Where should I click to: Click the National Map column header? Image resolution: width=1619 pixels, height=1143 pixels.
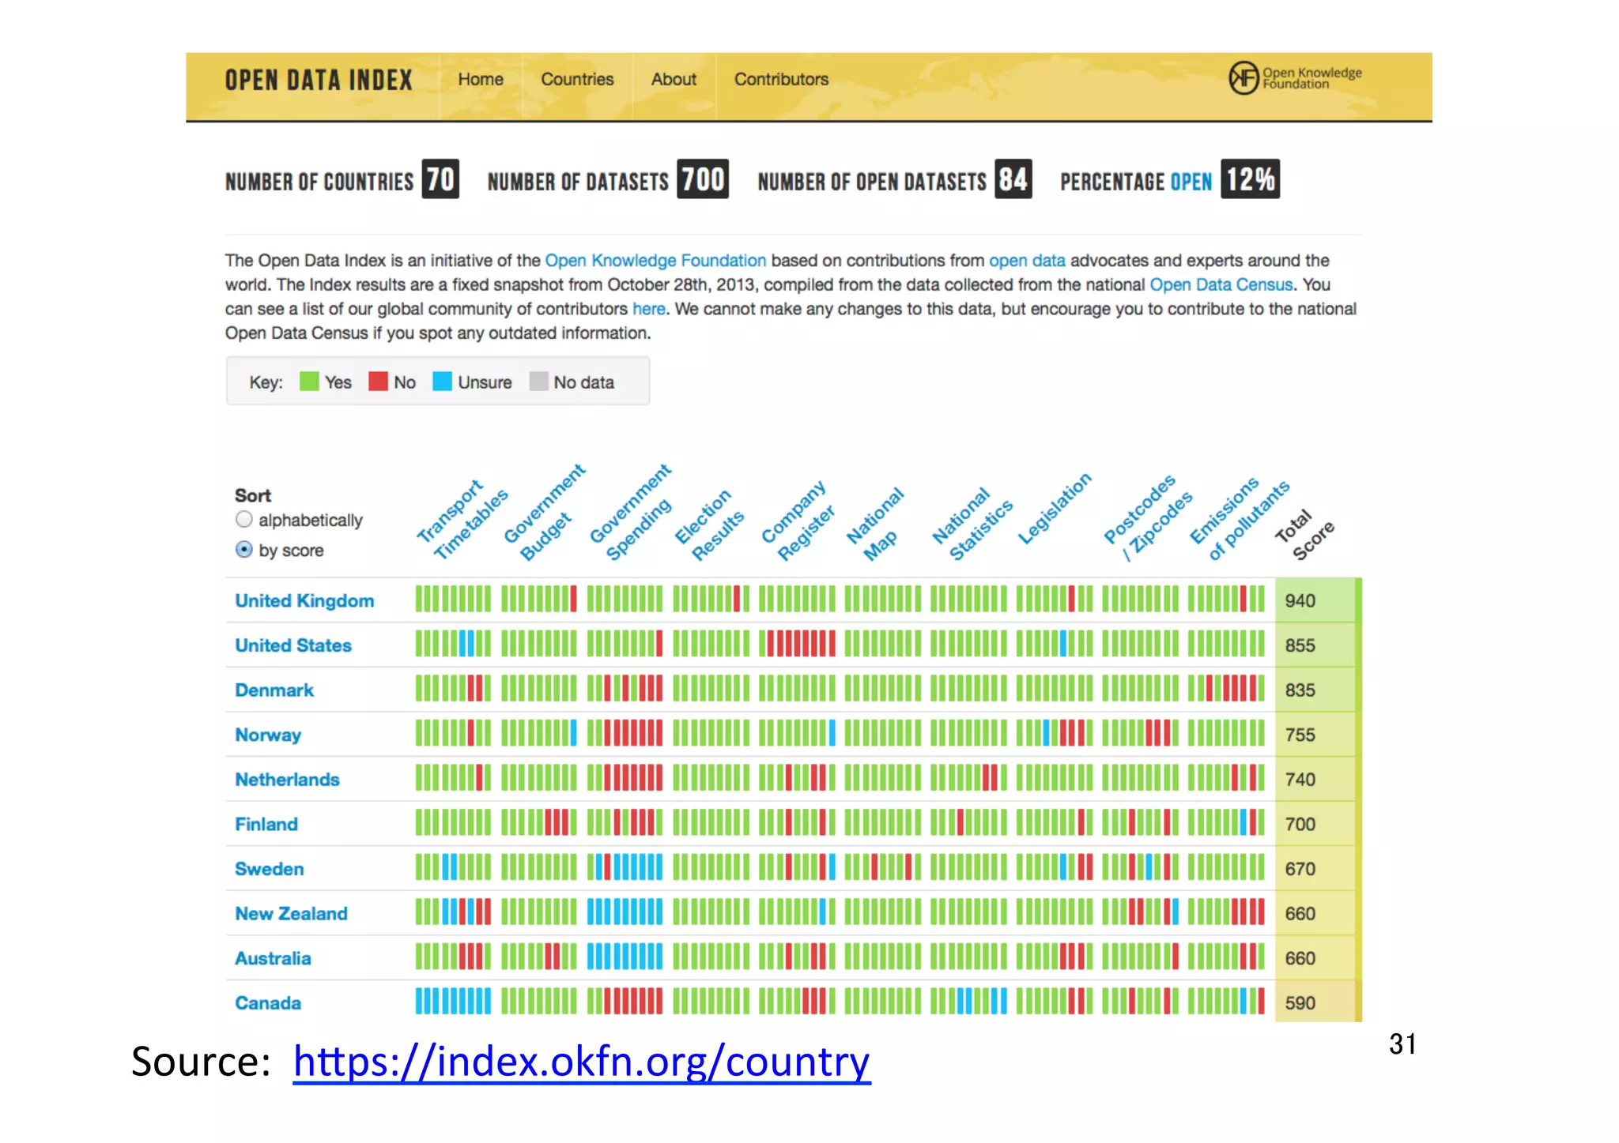click(x=875, y=525)
